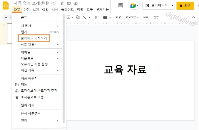Check the cloud save status icon
Image resolution: width=199 pixels, height=130 pixels.
click(76, 3)
